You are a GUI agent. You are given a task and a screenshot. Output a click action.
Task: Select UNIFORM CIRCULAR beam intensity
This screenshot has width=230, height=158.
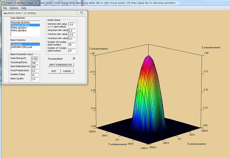click(22, 47)
